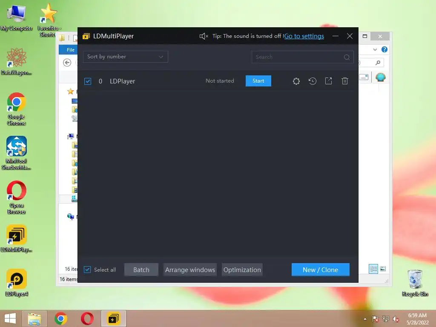Click Favorites star in Explorer navigation pane
Image resolution: width=436 pixels, height=327 pixels.
point(71,91)
